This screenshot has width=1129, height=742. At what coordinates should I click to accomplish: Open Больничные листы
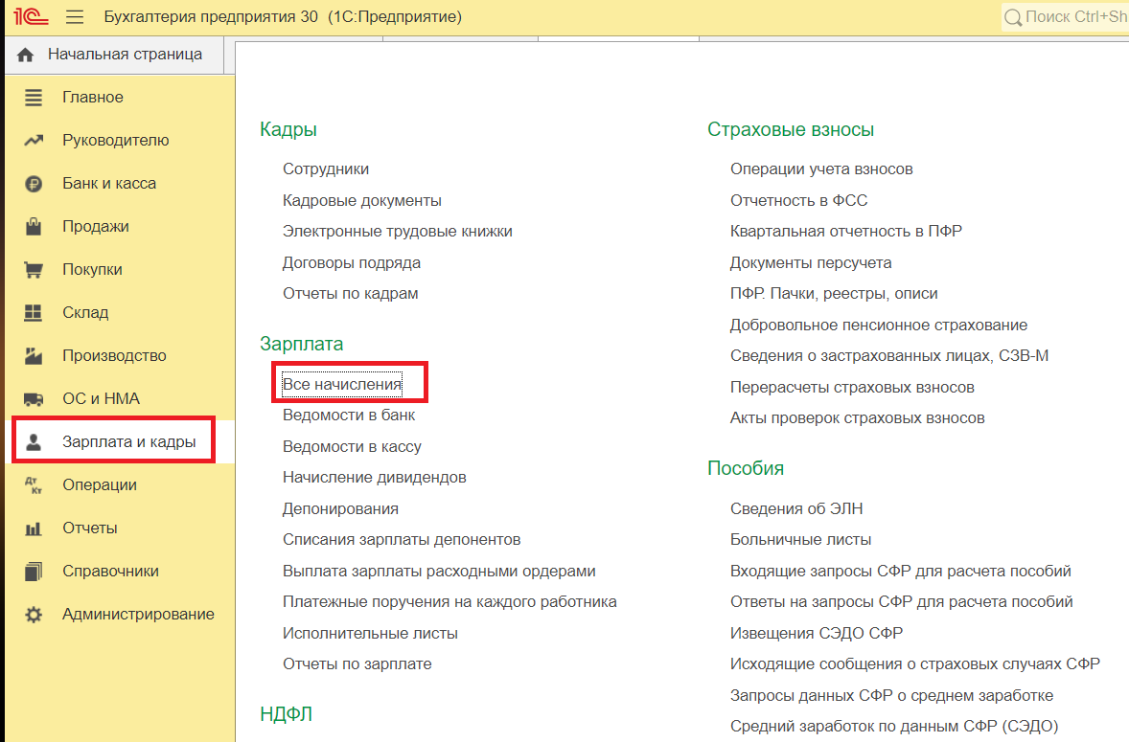coord(800,540)
